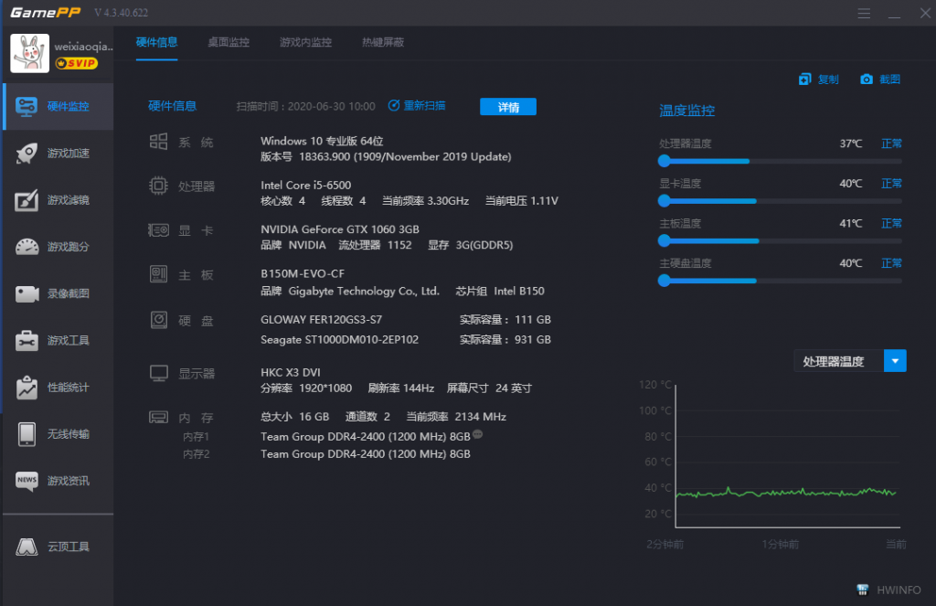Switch to 游戏内监控 tab
Image resolution: width=936 pixels, height=606 pixels.
pyautogui.click(x=305, y=42)
